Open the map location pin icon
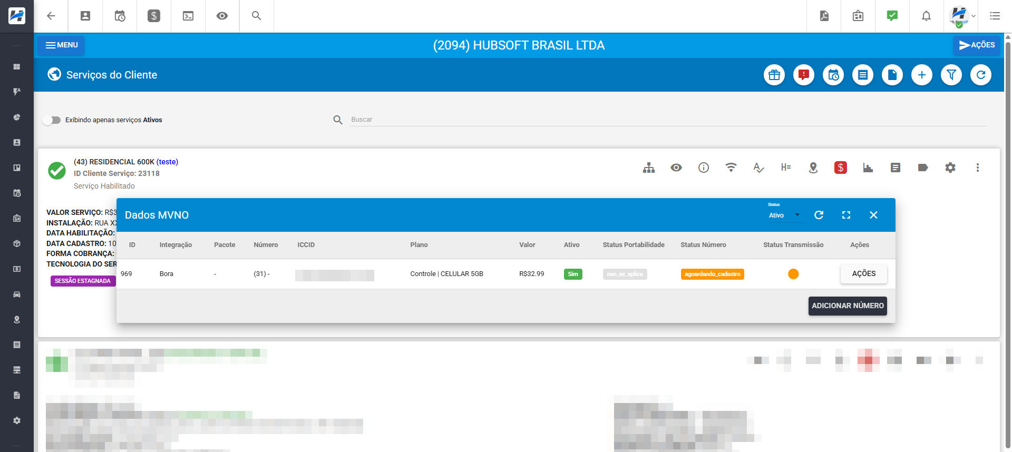 tap(813, 168)
